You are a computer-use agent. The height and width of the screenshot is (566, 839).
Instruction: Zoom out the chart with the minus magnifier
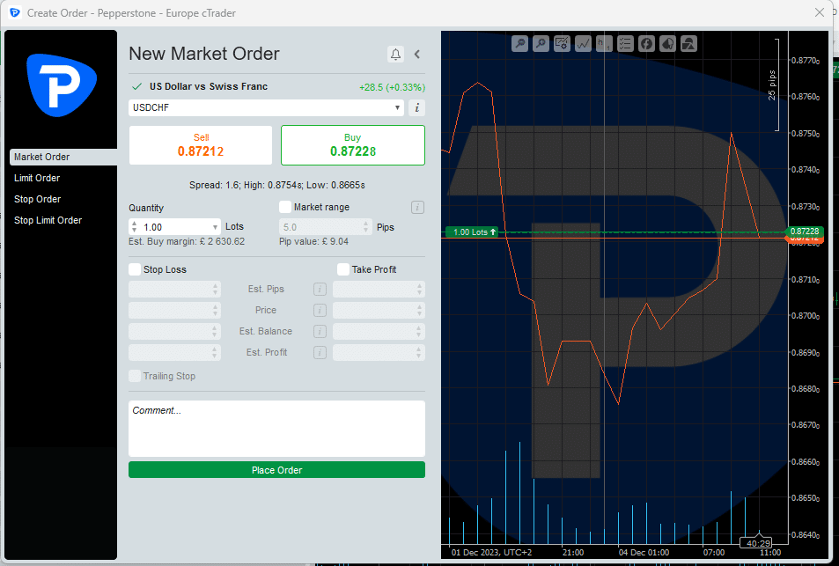click(x=519, y=43)
